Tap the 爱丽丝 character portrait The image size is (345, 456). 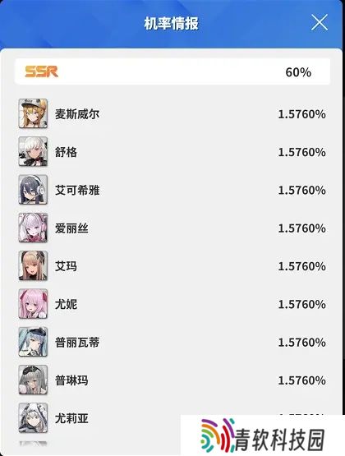click(x=33, y=228)
